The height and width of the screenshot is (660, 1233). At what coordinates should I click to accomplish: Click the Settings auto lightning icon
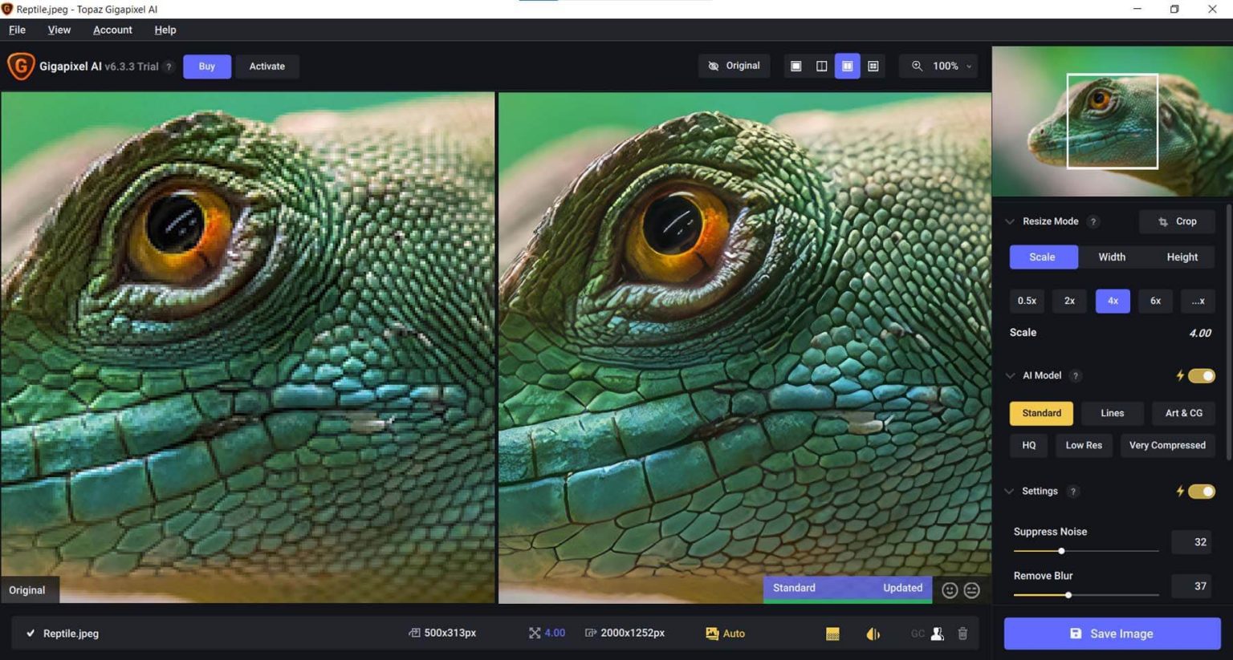pos(1179,491)
